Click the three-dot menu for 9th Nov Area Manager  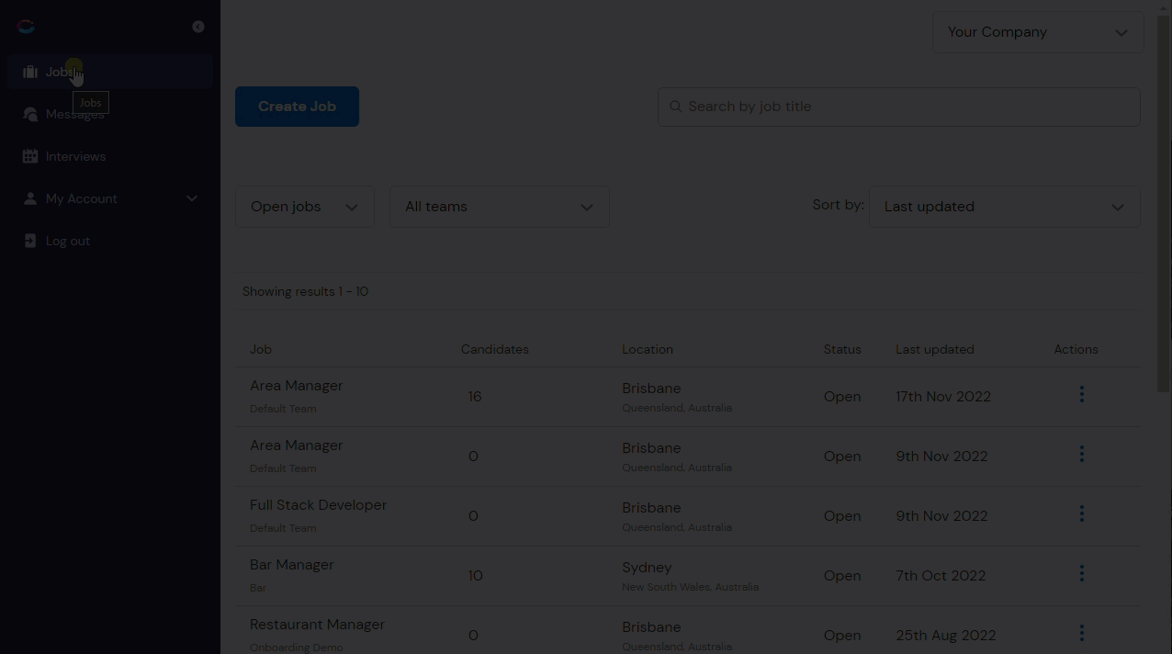(x=1081, y=454)
